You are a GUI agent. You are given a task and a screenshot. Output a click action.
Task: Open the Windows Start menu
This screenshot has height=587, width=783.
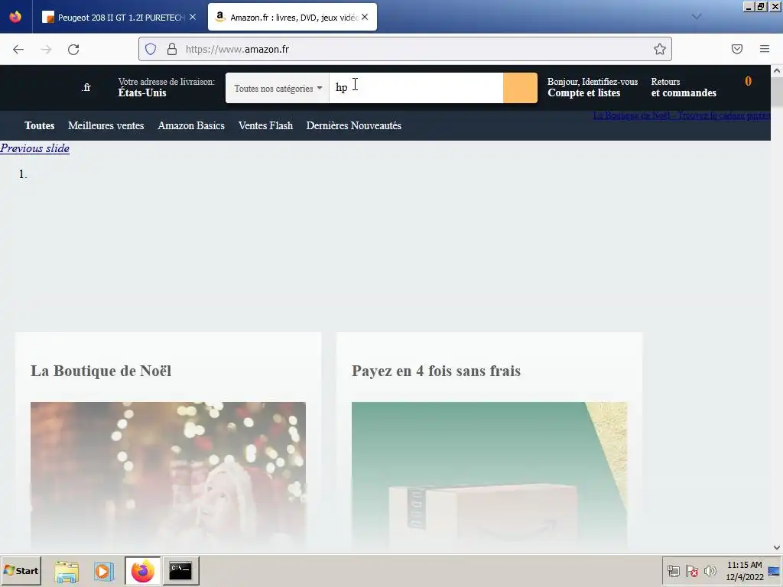21,570
